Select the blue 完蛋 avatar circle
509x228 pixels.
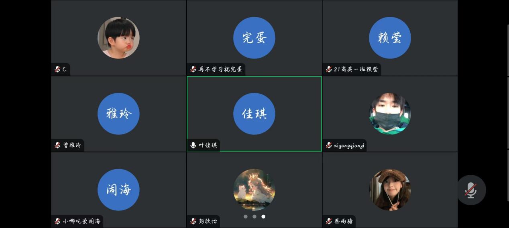[254, 38]
